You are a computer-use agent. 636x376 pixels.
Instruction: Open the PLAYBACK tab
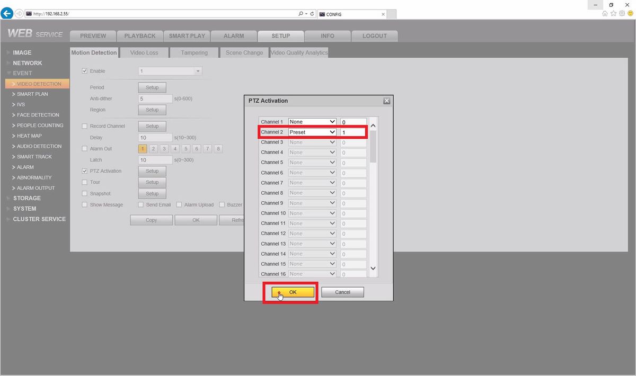click(x=139, y=35)
